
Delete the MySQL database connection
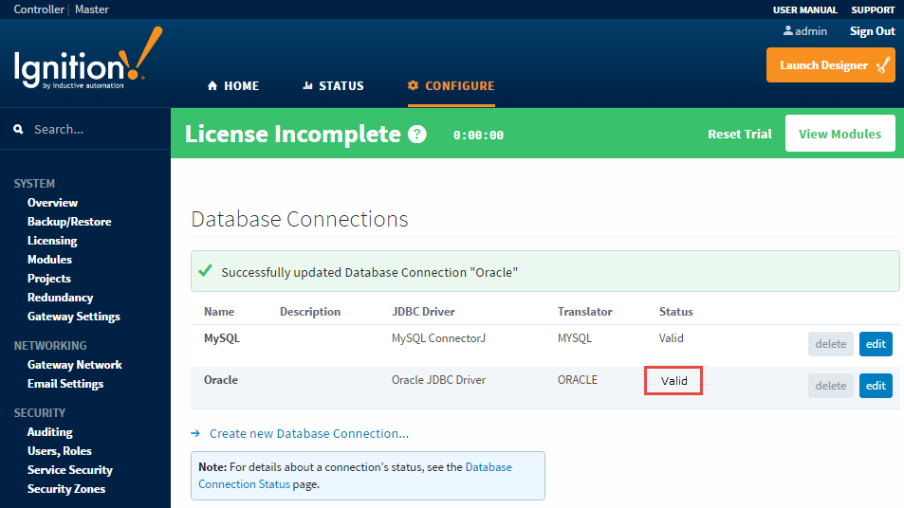click(831, 344)
